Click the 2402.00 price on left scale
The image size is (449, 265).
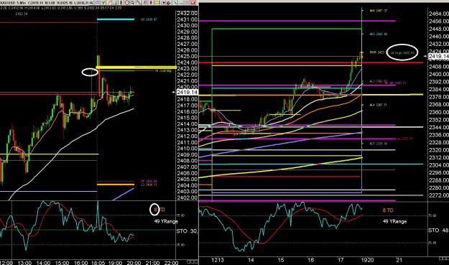(187, 197)
